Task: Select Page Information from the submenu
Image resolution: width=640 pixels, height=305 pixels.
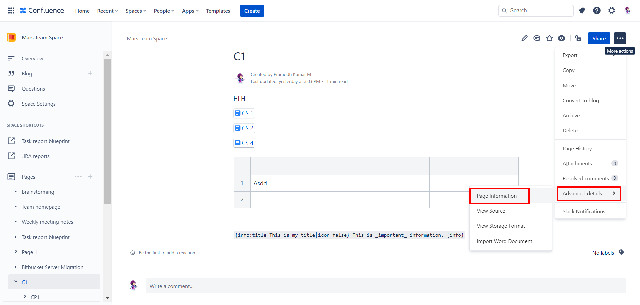Action: pos(497,196)
